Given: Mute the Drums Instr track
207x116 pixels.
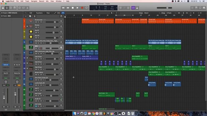Looking at the screenshot, I should 36,22.
